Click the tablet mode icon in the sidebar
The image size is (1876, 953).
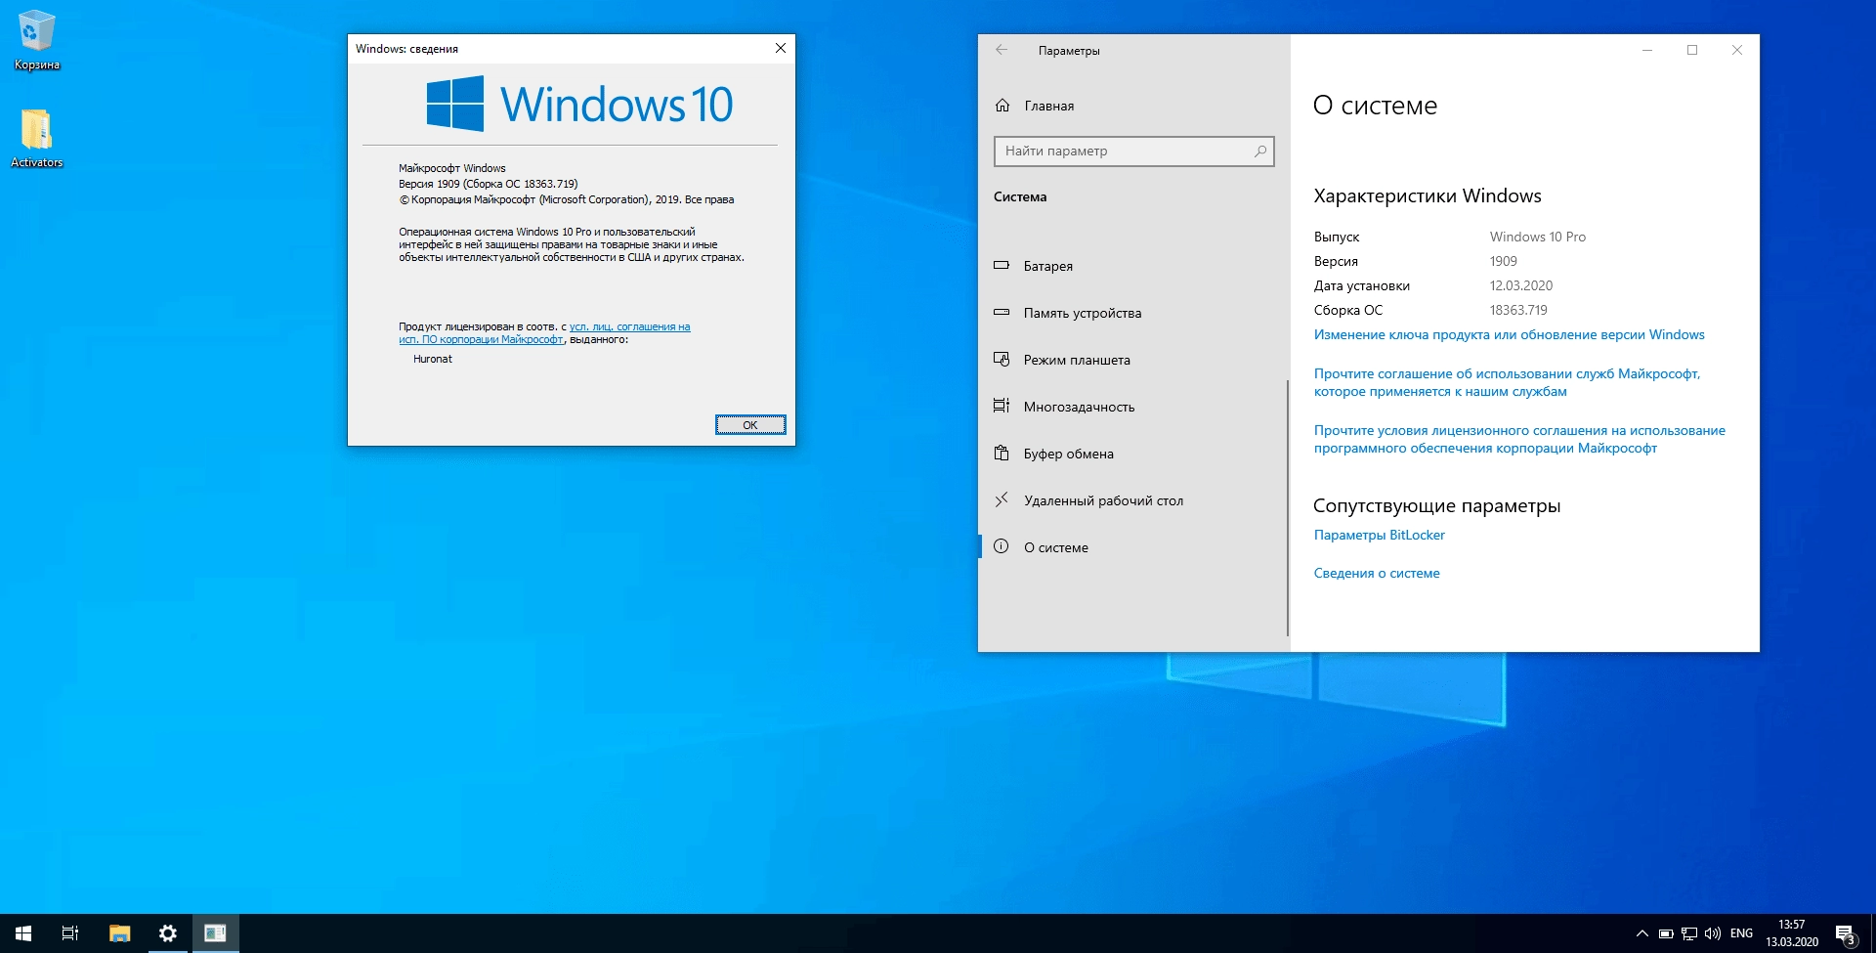[x=1002, y=359]
